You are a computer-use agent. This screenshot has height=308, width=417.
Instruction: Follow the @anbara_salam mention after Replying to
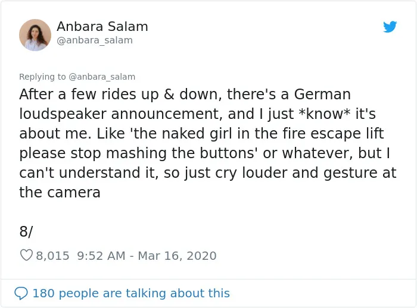102,77
